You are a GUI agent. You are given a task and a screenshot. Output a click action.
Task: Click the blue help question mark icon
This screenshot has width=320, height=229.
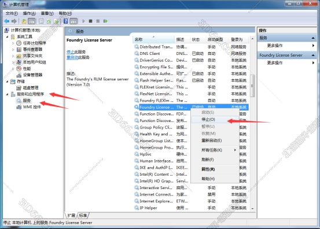[x=66, y=21]
